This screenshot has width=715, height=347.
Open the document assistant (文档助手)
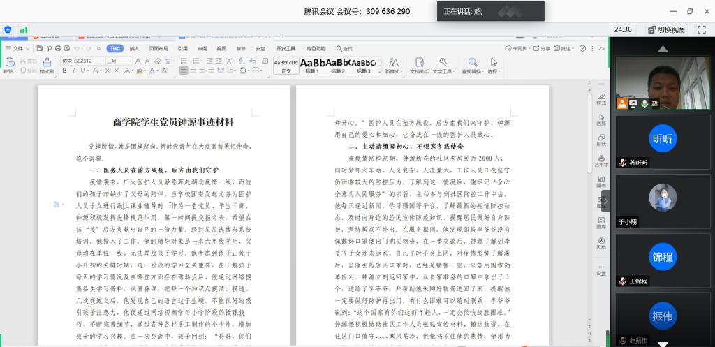pos(419,63)
